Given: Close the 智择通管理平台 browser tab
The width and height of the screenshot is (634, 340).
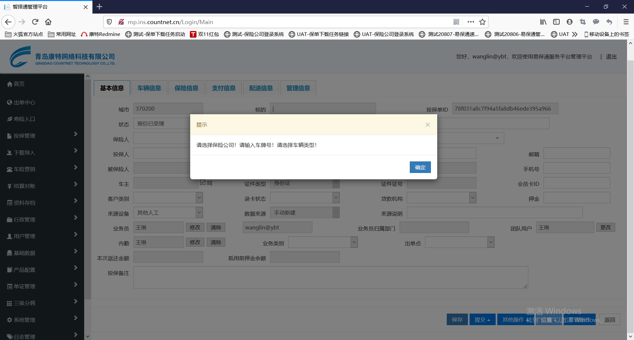Looking at the screenshot, I should pyautogui.click(x=86, y=7).
